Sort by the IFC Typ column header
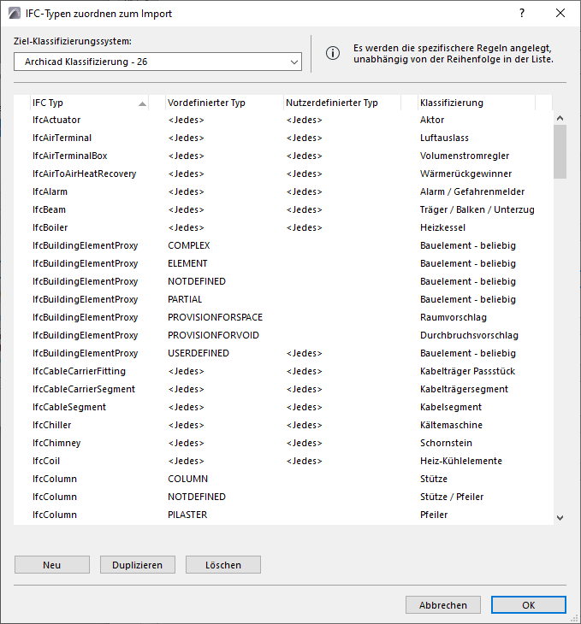Screen dimensions: 581x624 (90, 103)
